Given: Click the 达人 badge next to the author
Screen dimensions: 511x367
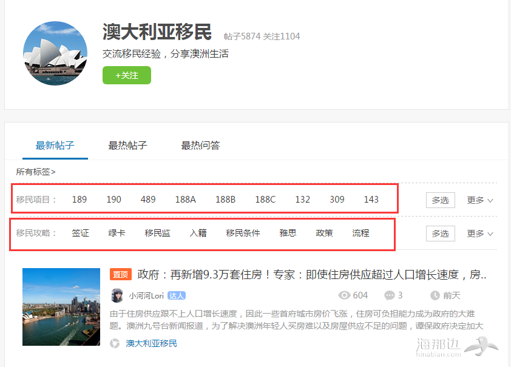Looking at the screenshot, I should 177,295.
